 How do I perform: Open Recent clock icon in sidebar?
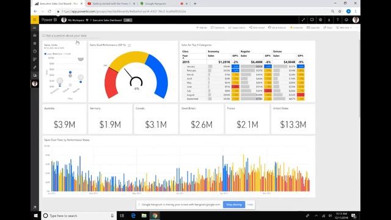(x=35, y=51)
